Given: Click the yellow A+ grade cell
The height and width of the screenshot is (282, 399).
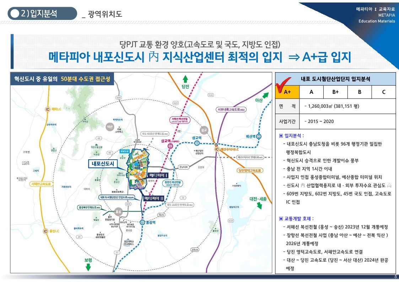Looking at the screenshot, I should (x=287, y=92).
